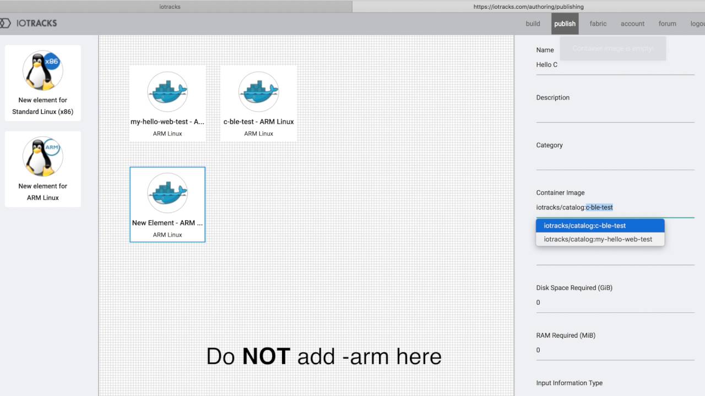Screen dimensions: 705x396
Task: Click 'my-hello-web-test - A...' element title
Action: (167, 122)
